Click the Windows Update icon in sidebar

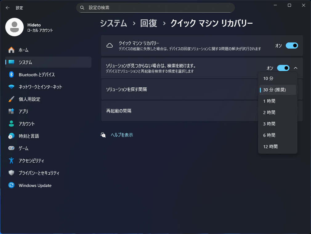pyautogui.click(x=12, y=185)
